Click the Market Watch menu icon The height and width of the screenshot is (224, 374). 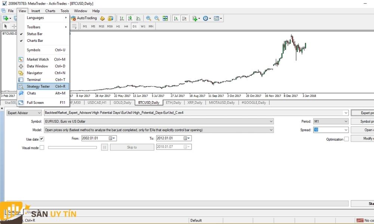click(21, 59)
